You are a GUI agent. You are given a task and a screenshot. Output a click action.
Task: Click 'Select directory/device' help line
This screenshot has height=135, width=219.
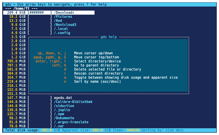(97, 61)
